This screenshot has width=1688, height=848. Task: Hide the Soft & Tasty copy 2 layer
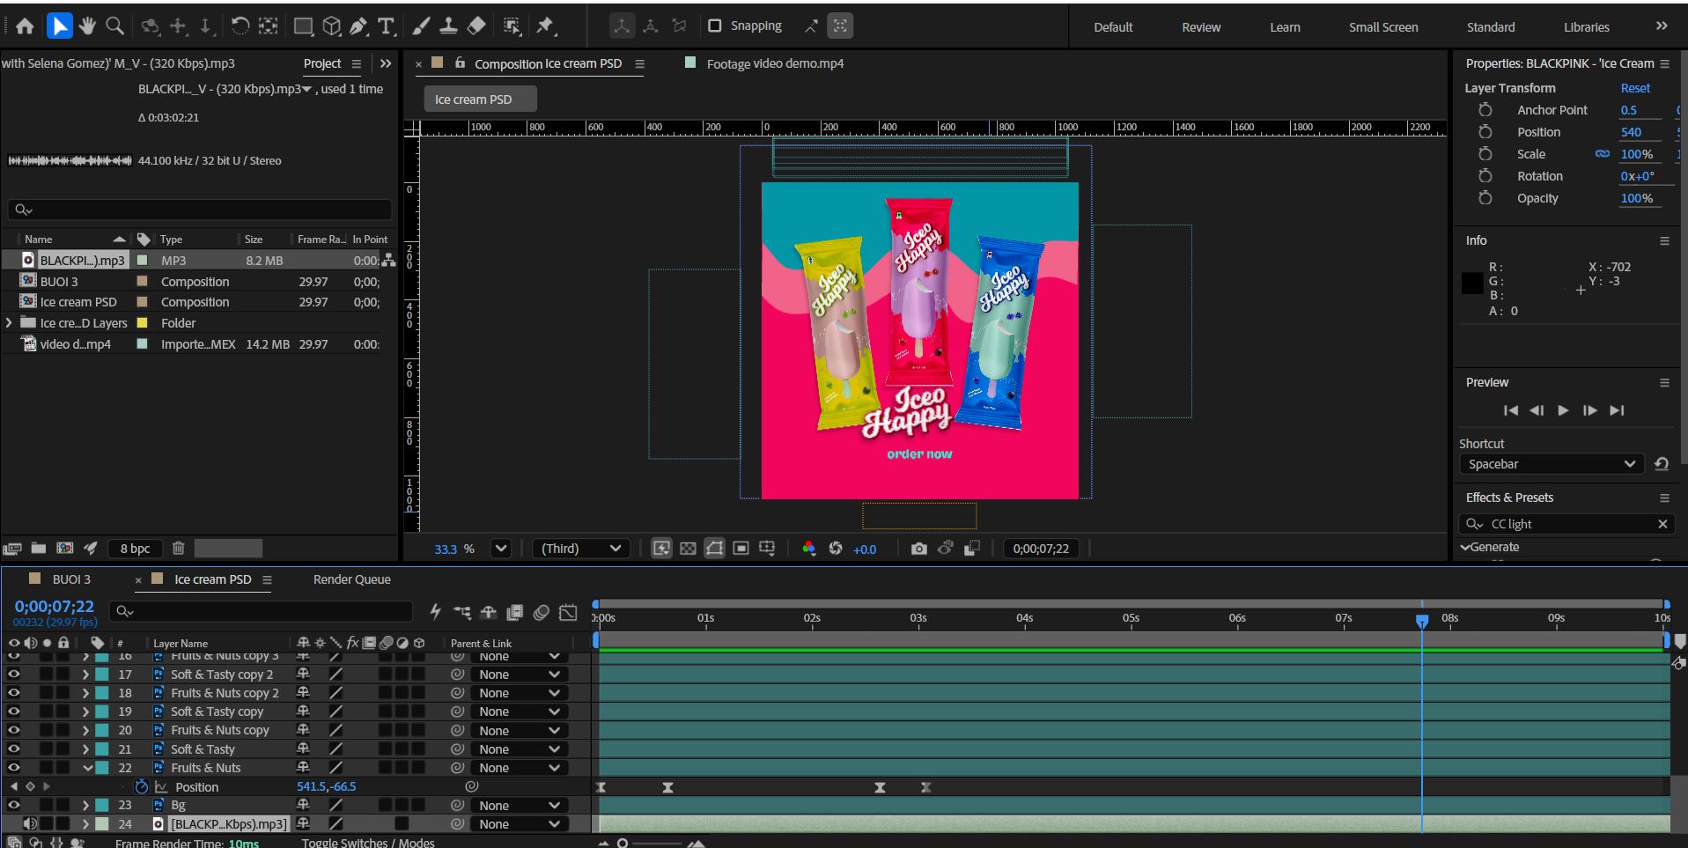[x=13, y=674]
